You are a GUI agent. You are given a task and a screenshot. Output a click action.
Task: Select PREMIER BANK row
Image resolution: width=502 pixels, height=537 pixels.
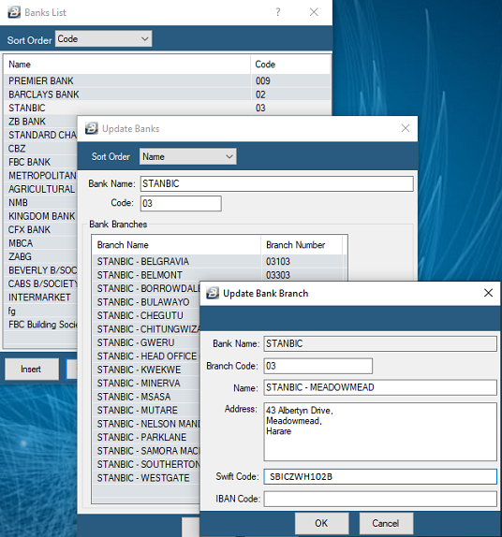(x=168, y=80)
